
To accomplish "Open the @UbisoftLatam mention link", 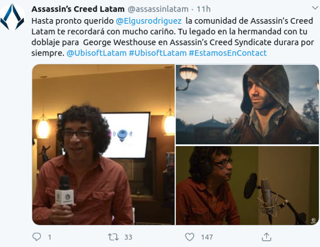I will tap(97, 53).
